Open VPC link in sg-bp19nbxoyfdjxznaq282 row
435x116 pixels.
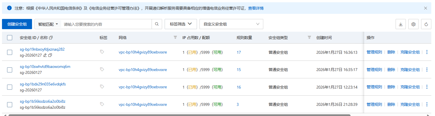(143, 52)
